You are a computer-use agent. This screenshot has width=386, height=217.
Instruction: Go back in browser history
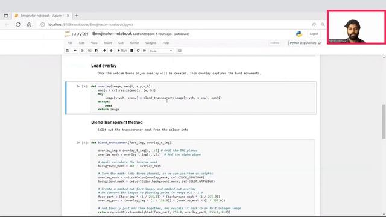(x=7, y=24)
